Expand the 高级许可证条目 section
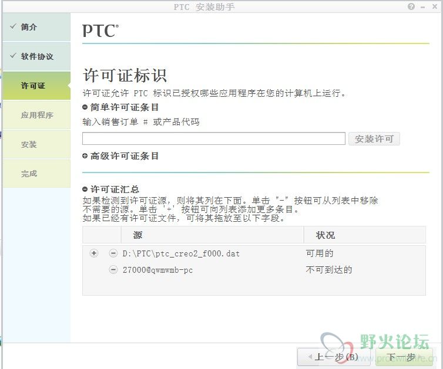This screenshot has height=369, width=443. click(x=85, y=155)
